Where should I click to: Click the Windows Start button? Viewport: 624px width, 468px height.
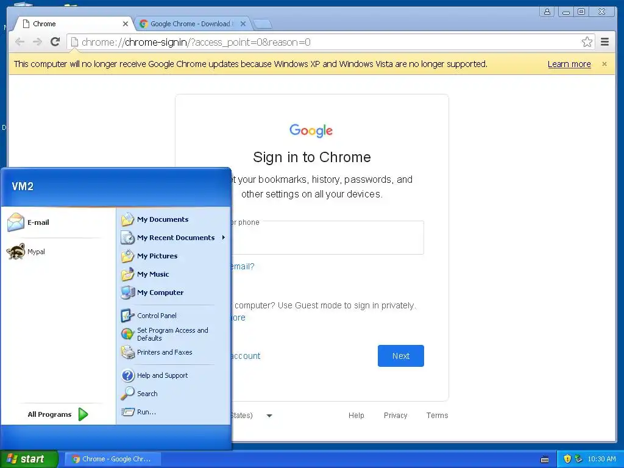pyautogui.click(x=29, y=459)
